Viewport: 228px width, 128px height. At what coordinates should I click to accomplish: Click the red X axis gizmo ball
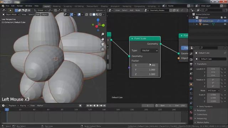(x=97, y=26)
